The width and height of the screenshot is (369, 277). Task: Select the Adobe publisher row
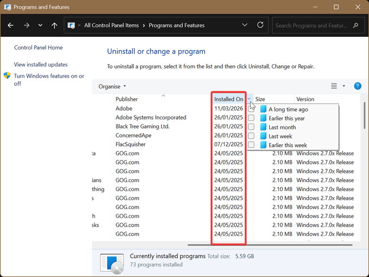pyautogui.click(x=124, y=108)
